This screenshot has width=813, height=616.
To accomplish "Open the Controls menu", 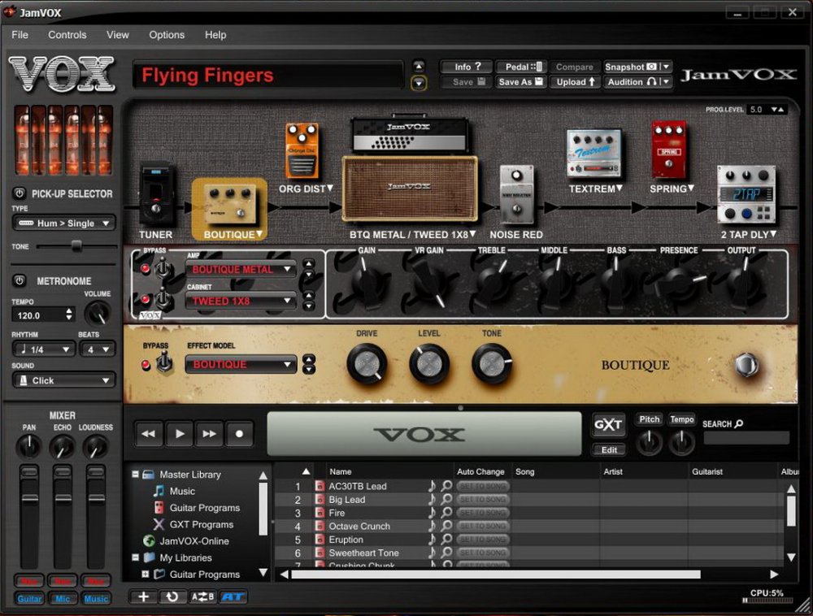I will [67, 35].
